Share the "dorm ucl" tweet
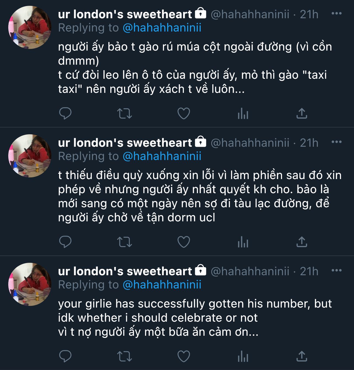This screenshot has width=354, height=370. [x=302, y=242]
